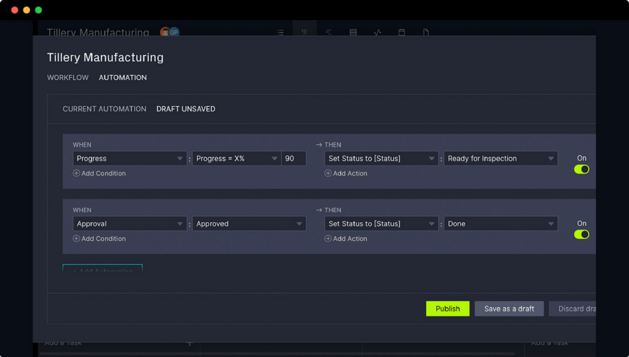Click Save as a draft
This screenshot has width=629, height=357.
click(x=509, y=309)
